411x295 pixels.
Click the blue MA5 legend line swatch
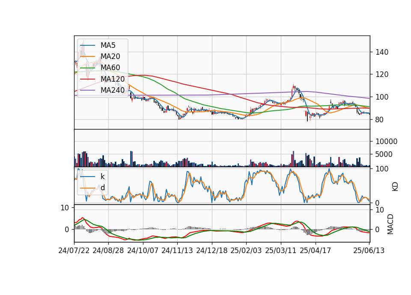87,46
